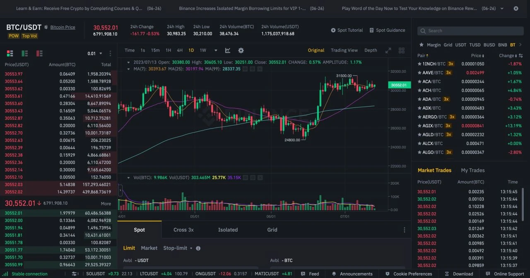
Task: Open Stop-limit order type dropdown
Action: pyautogui.click(x=178, y=248)
